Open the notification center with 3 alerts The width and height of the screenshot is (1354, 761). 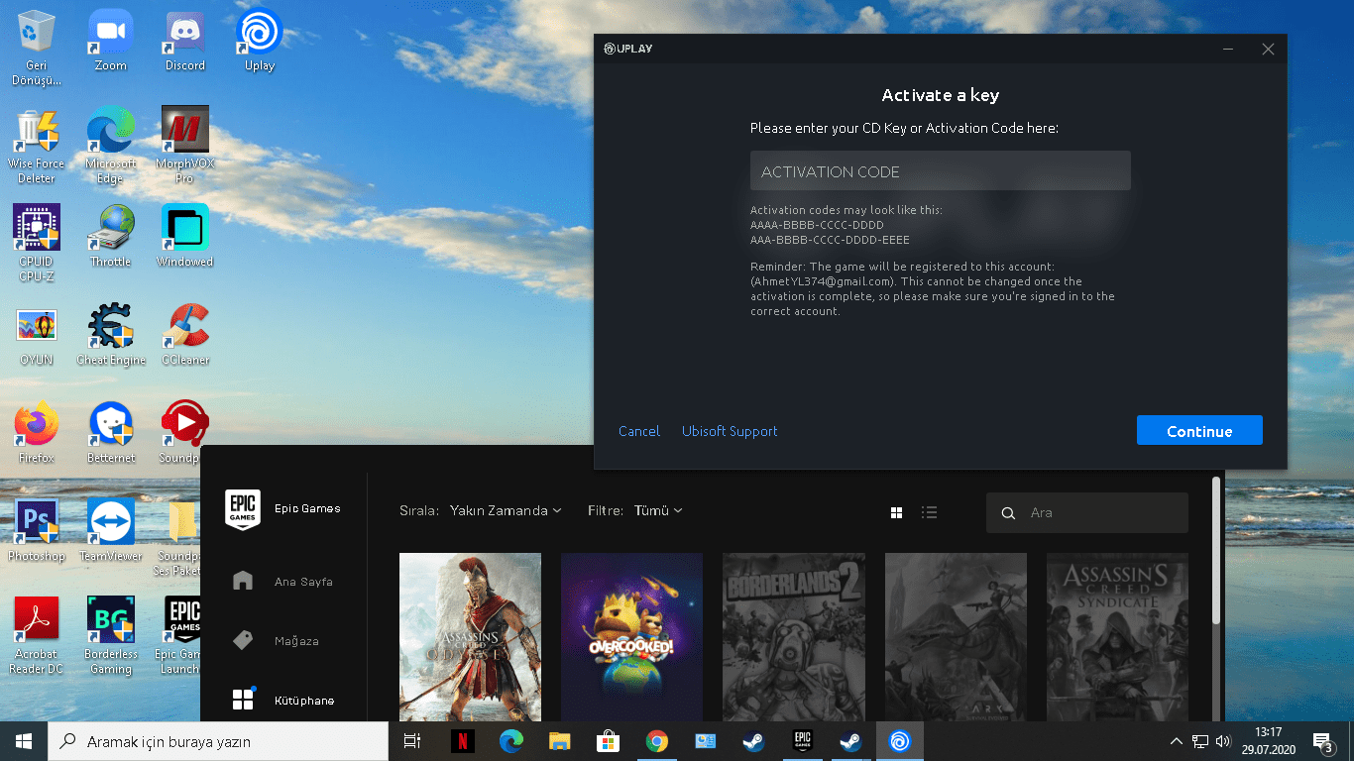1322,741
